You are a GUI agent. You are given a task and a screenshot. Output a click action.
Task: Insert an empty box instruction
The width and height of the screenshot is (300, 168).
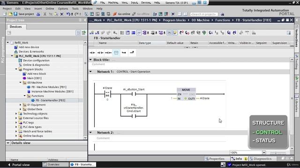point(116,53)
